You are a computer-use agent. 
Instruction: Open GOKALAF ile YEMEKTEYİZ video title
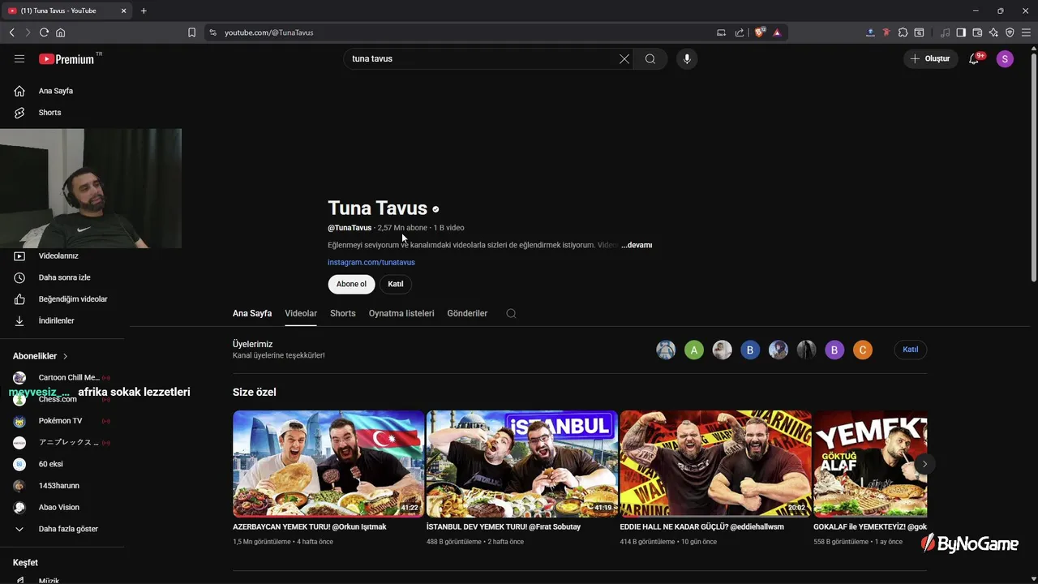click(870, 527)
